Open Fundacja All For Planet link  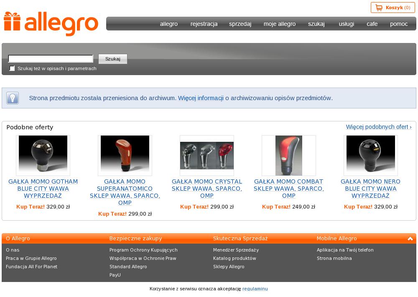[x=31, y=267]
